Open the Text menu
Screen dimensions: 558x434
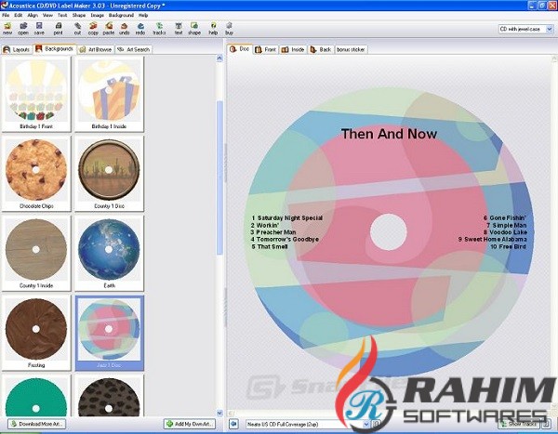62,15
